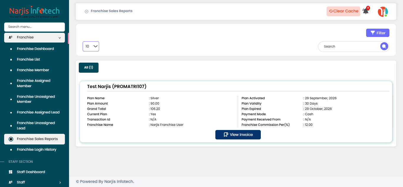Click the Filter button
The height and width of the screenshot is (187, 403).
[x=378, y=33]
